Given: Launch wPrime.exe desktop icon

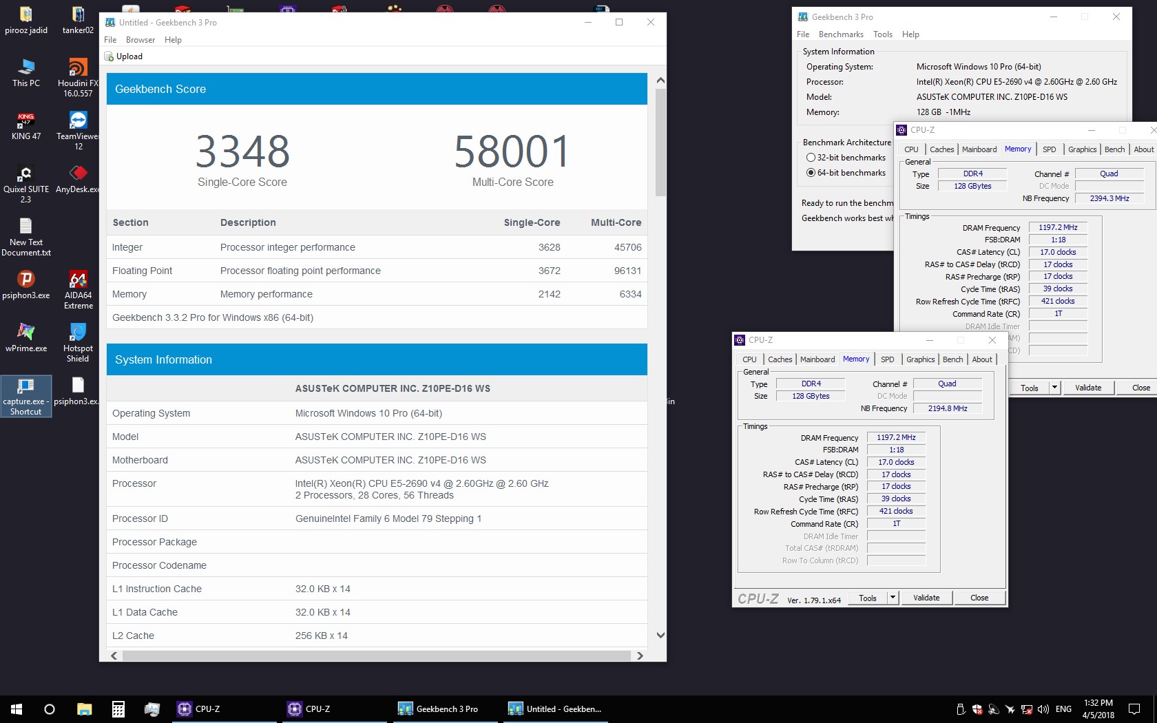Looking at the screenshot, I should tap(26, 338).
